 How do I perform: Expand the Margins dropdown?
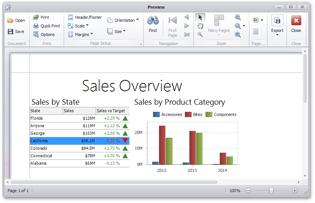pos(80,35)
